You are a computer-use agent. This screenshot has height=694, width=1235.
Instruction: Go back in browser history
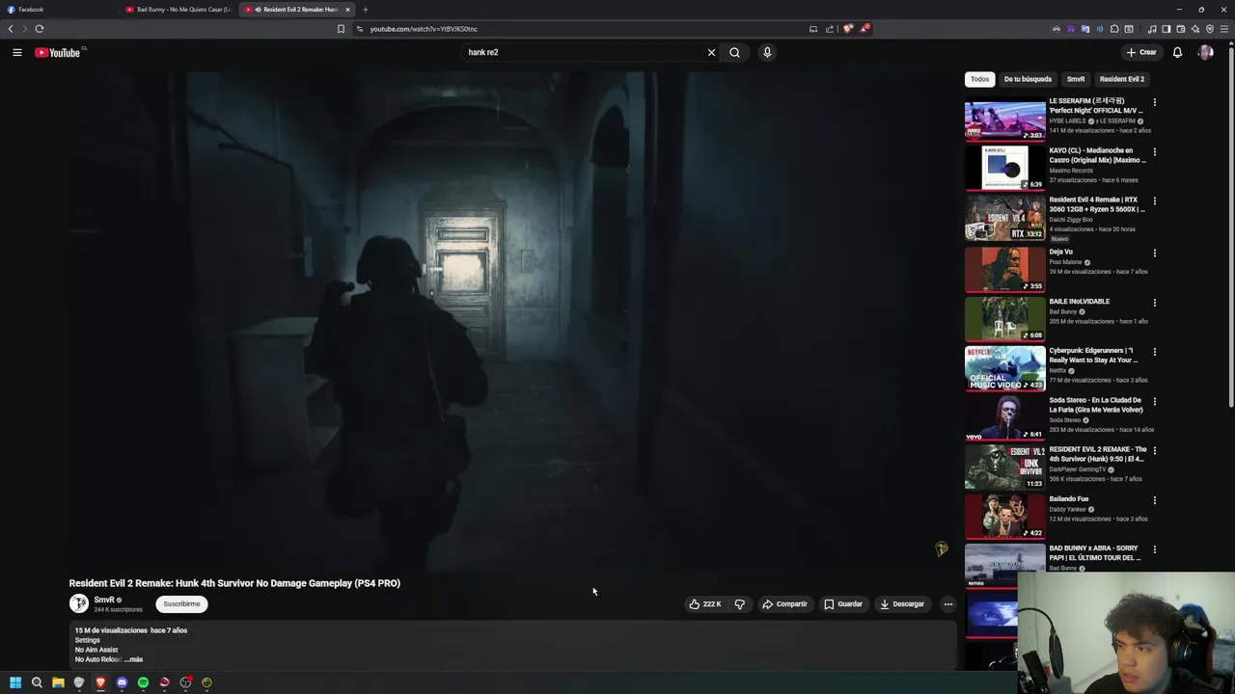pyautogui.click(x=11, y=29)
